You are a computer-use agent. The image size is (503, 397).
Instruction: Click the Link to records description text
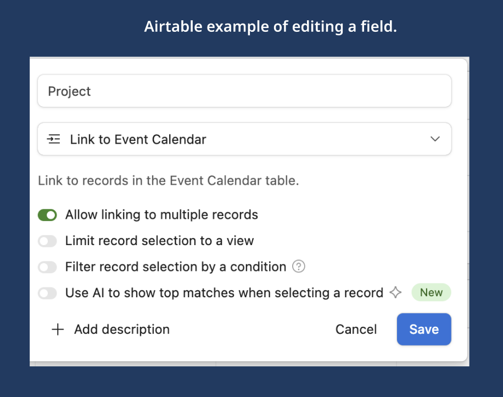168,181
